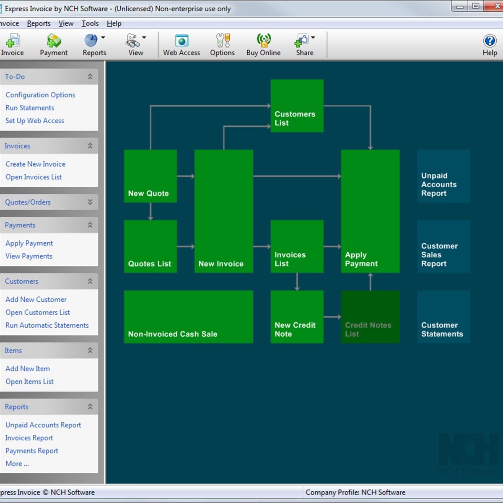Open the Quotes List tile
The image size is (503, 503).
point(150,246)
